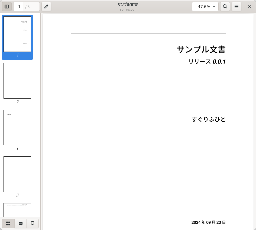This screenshot has height=230, width=256.
Task: Click the release text リリース 0.0.1
Action: pyautogui.click(x=207, y=62)
